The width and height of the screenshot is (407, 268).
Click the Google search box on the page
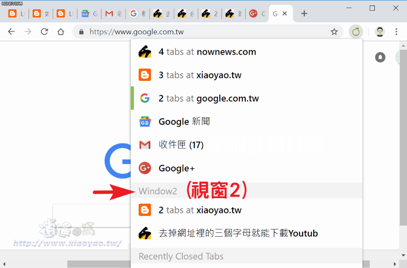[x=92, y=216]
